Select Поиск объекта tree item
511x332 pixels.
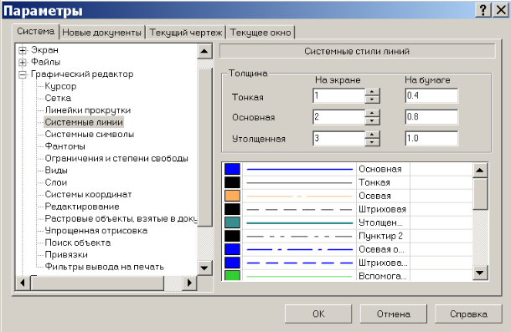[78, 243]
